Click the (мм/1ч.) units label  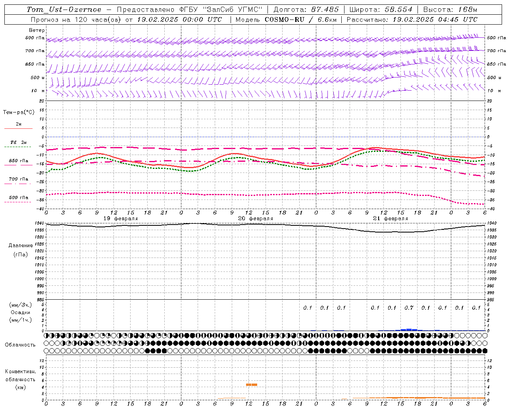click(21, 320)
